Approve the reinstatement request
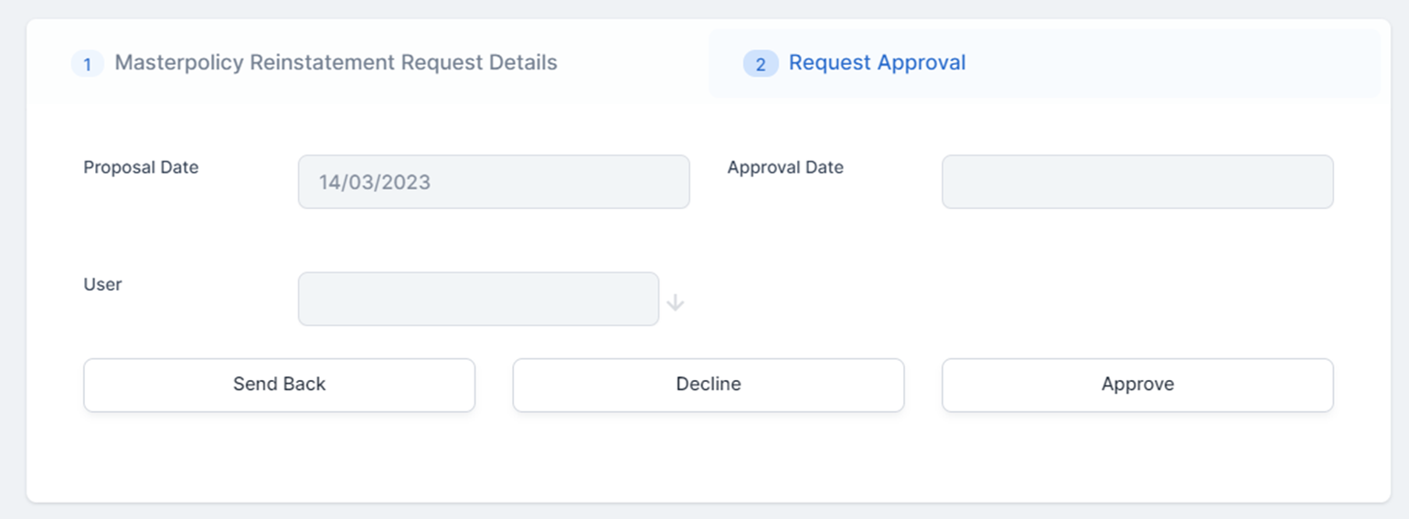1409x519 pixels. pyautogui.click(x=1137, y=385)
